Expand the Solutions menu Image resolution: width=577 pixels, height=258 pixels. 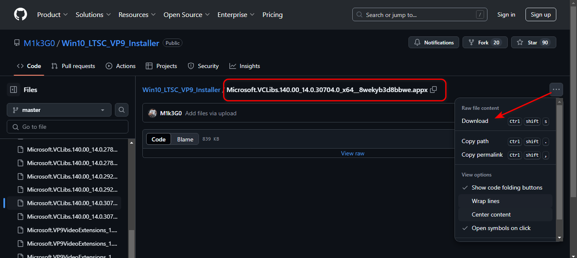[x=93, y=15]
